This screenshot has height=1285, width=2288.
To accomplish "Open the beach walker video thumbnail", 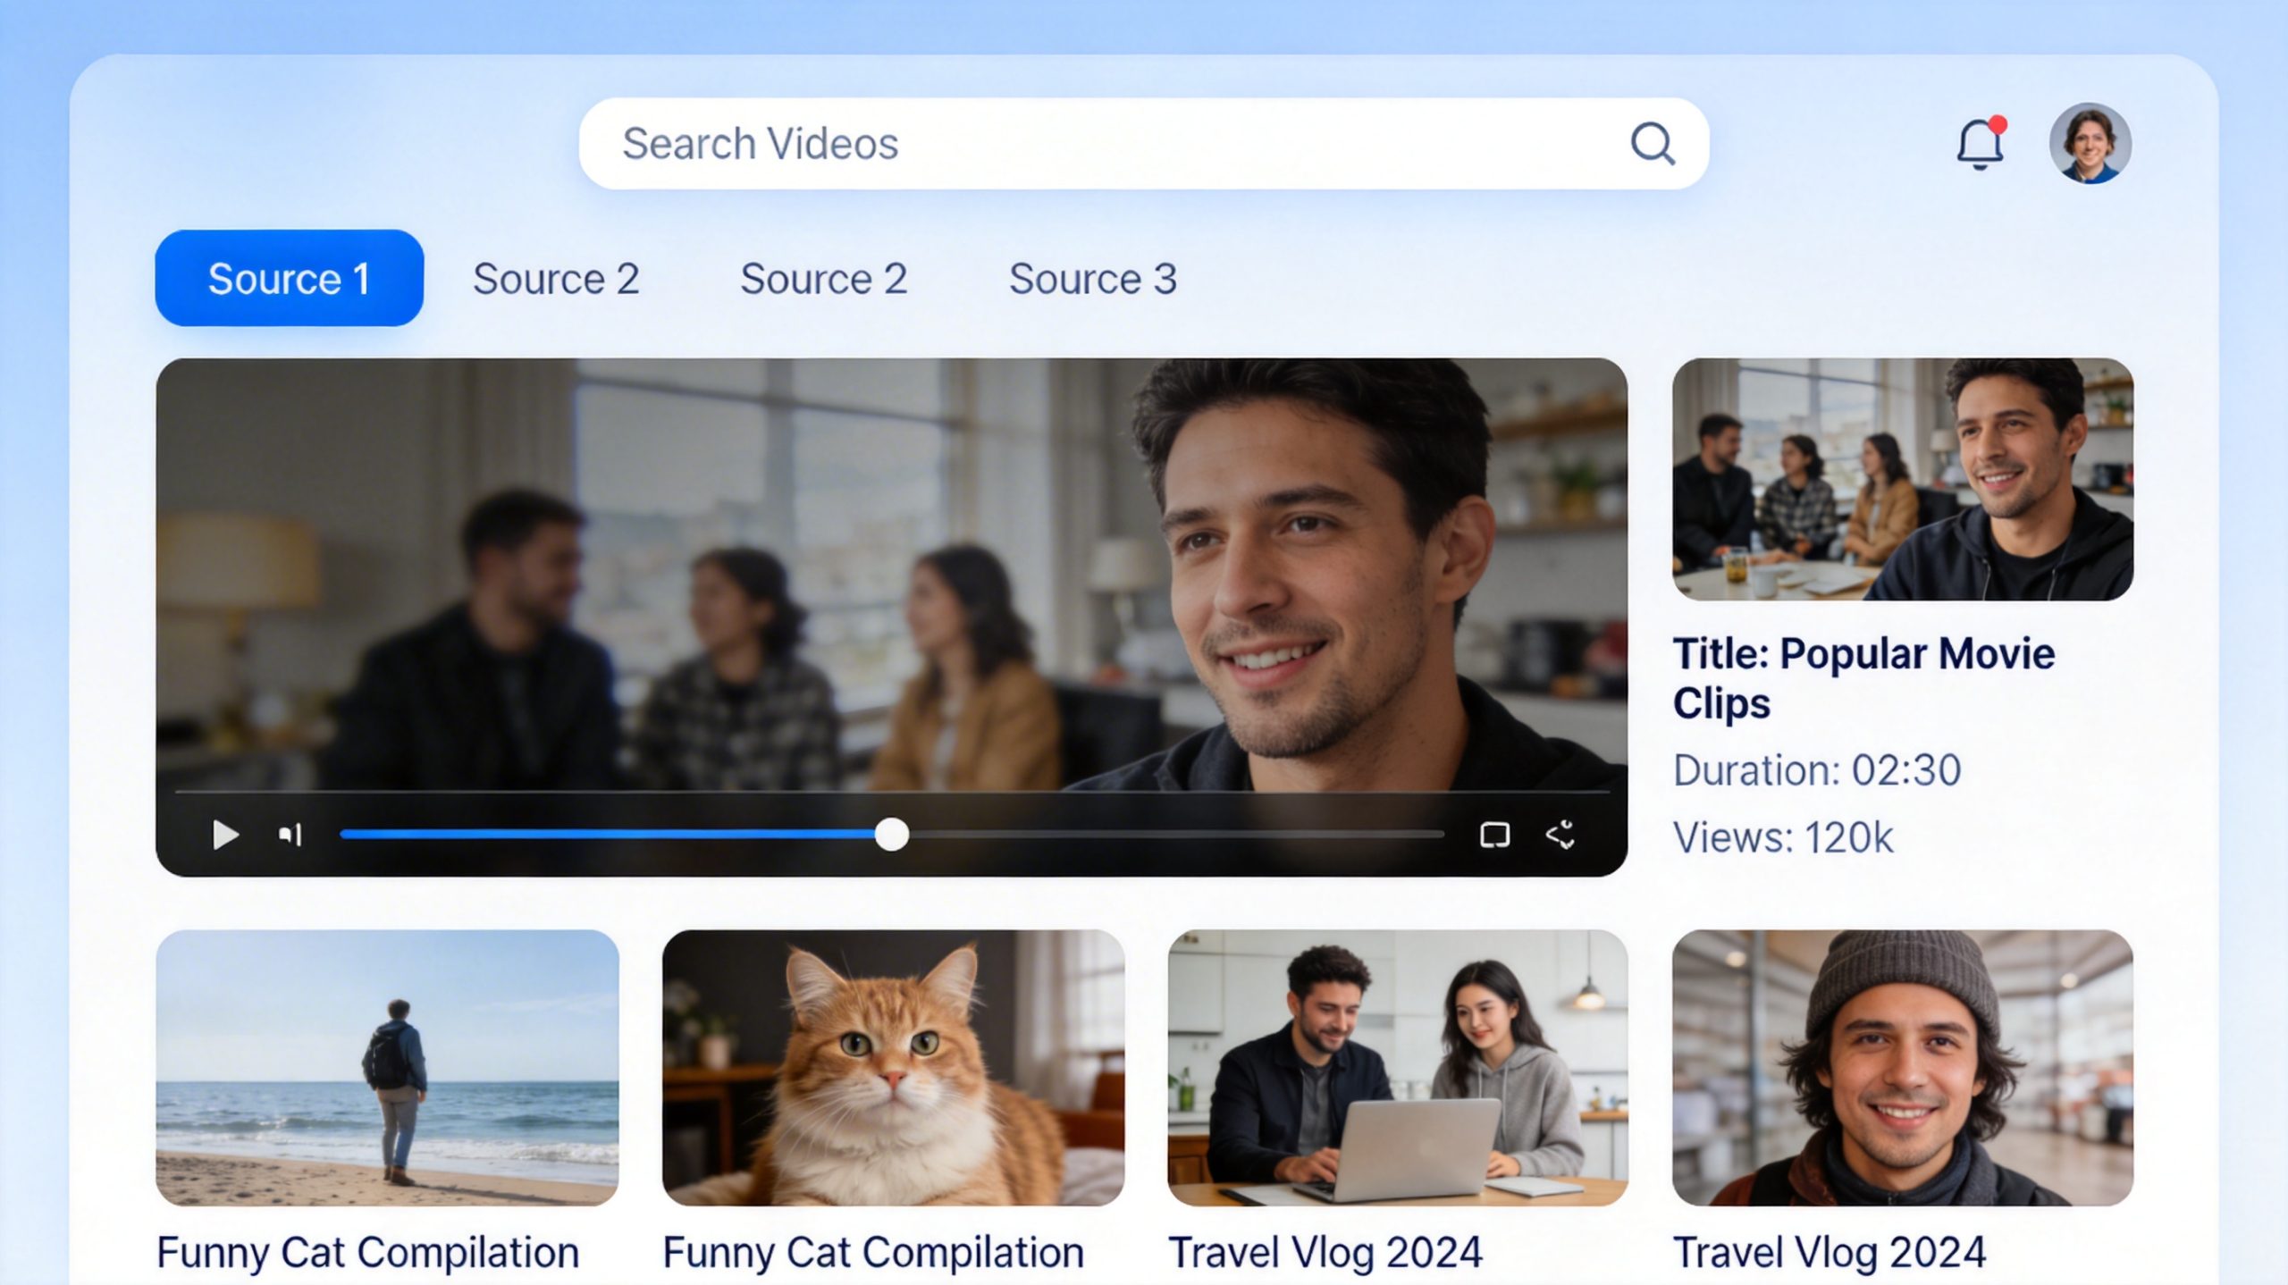I will tap(387, 1067).
